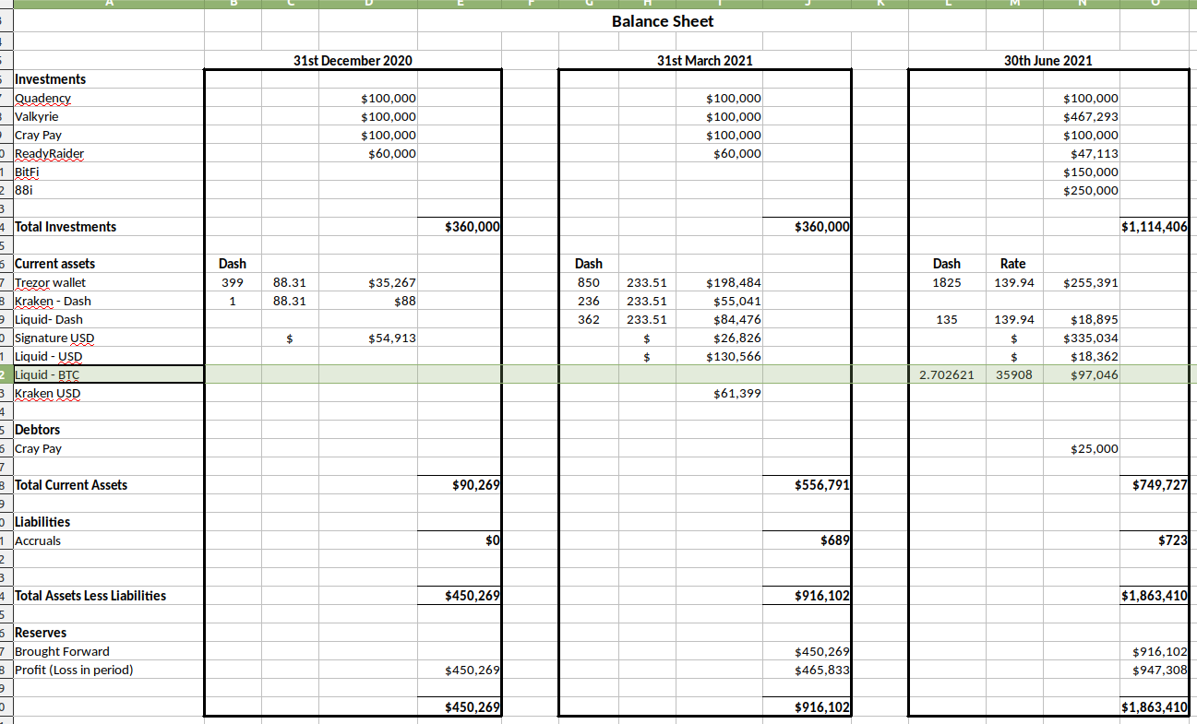Viewport: 1197px width, 724px height.
Task: Select the Current assets label
Action: coord(54,264)
